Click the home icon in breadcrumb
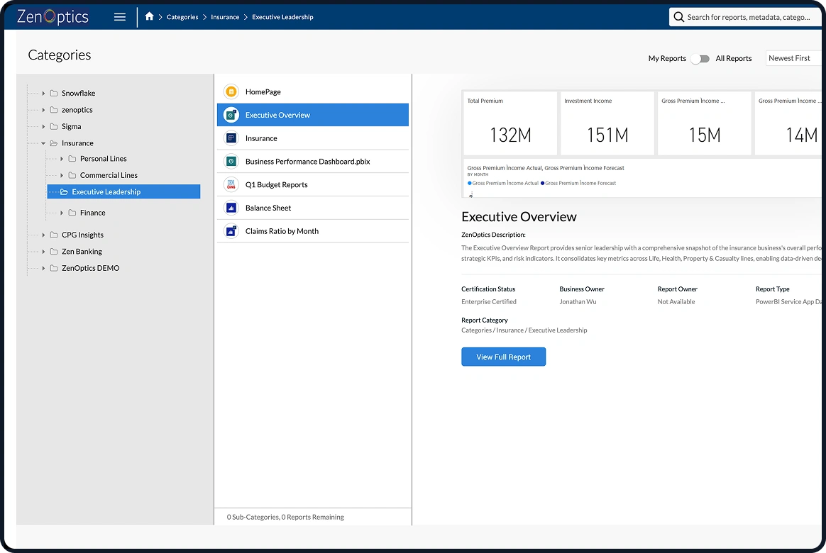Screen dimensions: 826x553 click(149, 16)
